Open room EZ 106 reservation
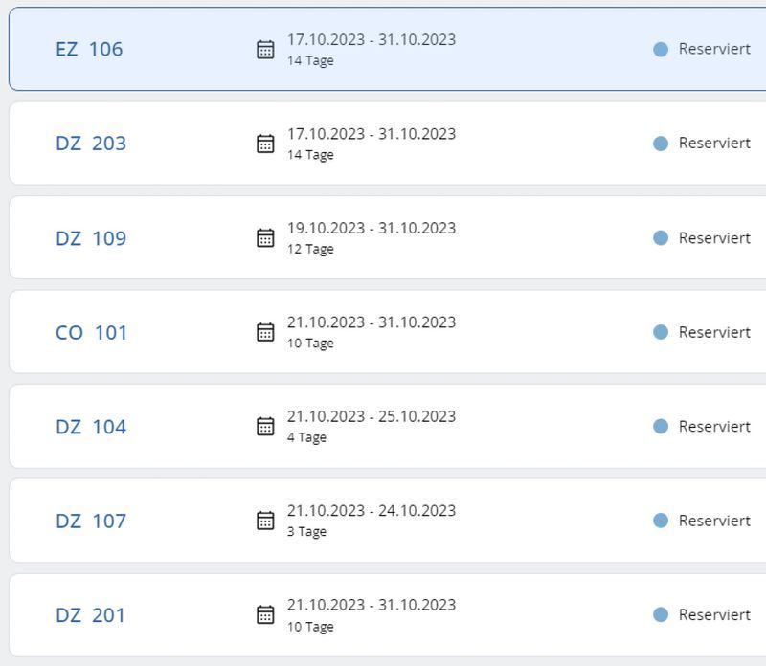 pyautogui.click(x=89, y=50)
